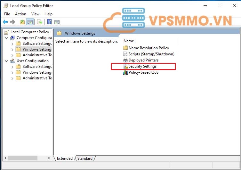Select Policy-based QoS item
The width and height of the screenshot is (241, 170).
pos(143,72)
